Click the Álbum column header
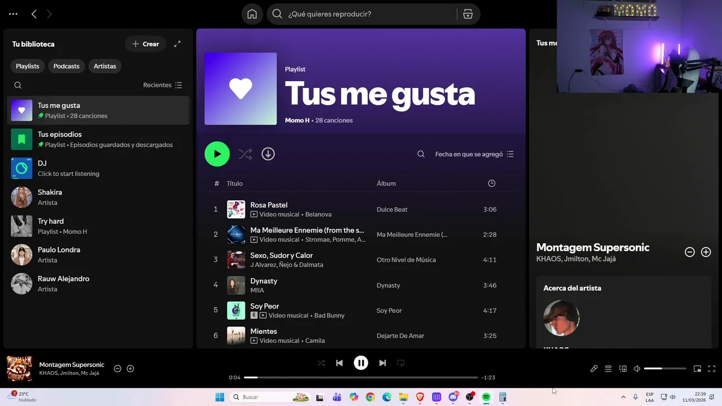 coord(386,183)
